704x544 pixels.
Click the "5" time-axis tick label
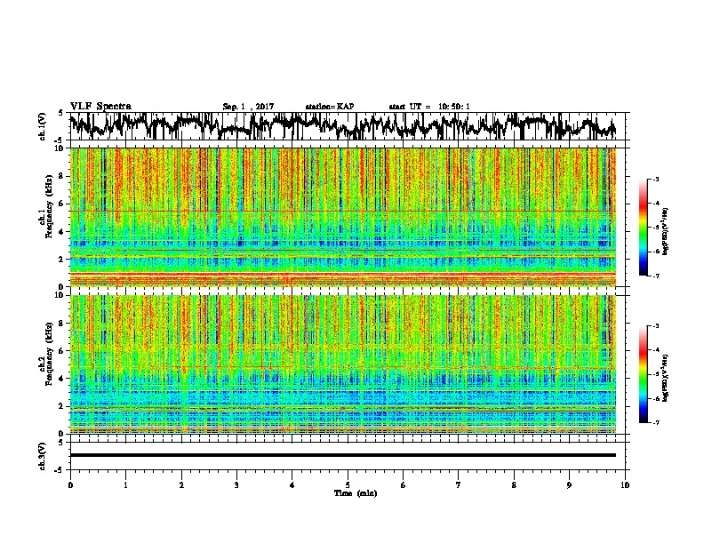click(x=348, y=485)
